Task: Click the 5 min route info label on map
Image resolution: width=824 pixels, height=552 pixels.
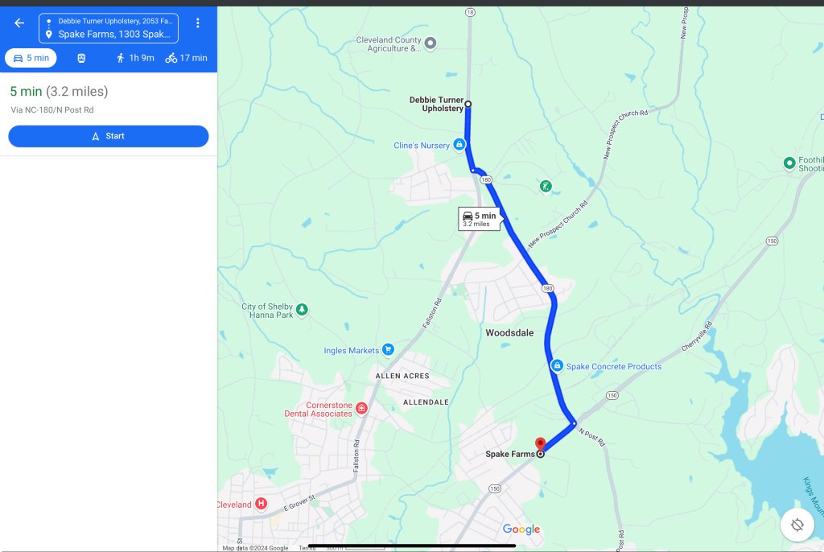Action: [x=479, y=219]
